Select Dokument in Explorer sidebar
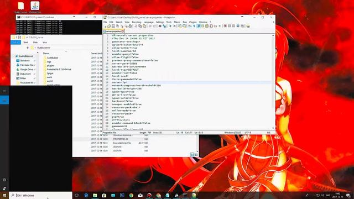The height and width of the screenshot is (199, 354). (25, 74)
